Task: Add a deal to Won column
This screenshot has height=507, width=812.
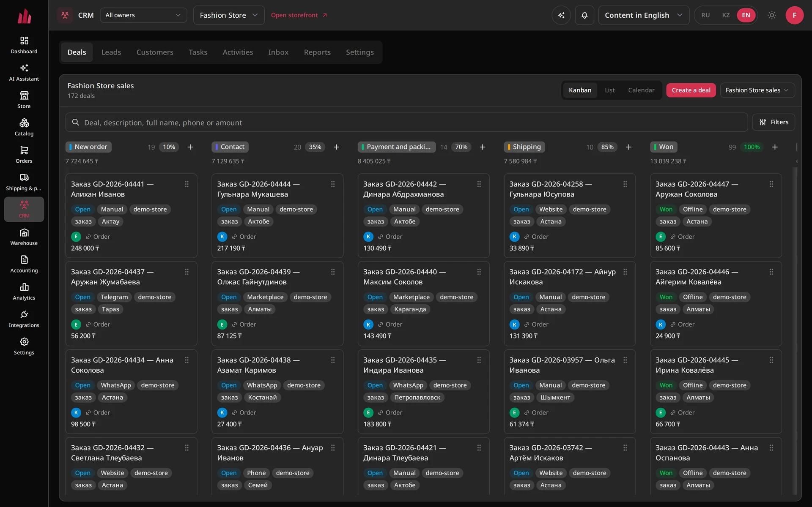Action: [775, 147]
